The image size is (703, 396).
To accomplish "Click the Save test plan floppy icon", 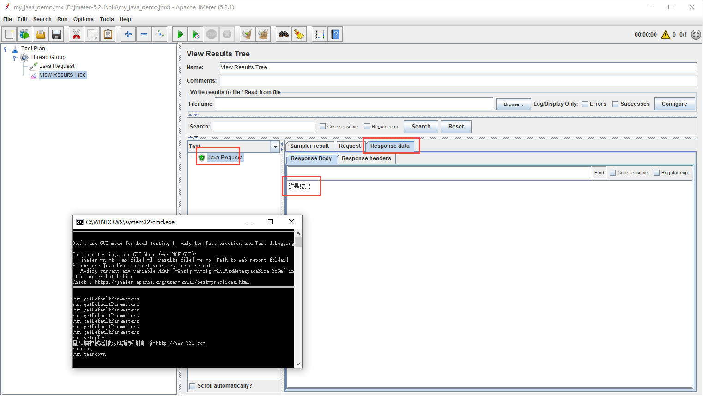I will (56, 34).
